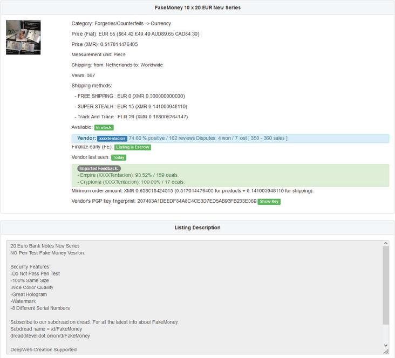Click the Cryptonia imported feedback line

[x=131, y=182]
